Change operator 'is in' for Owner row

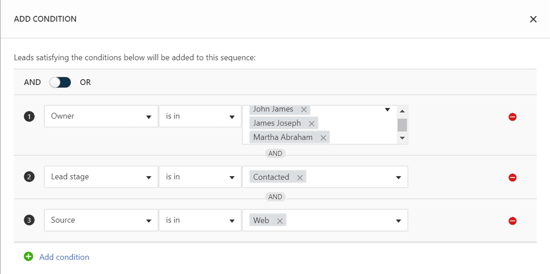pos(200,117)
